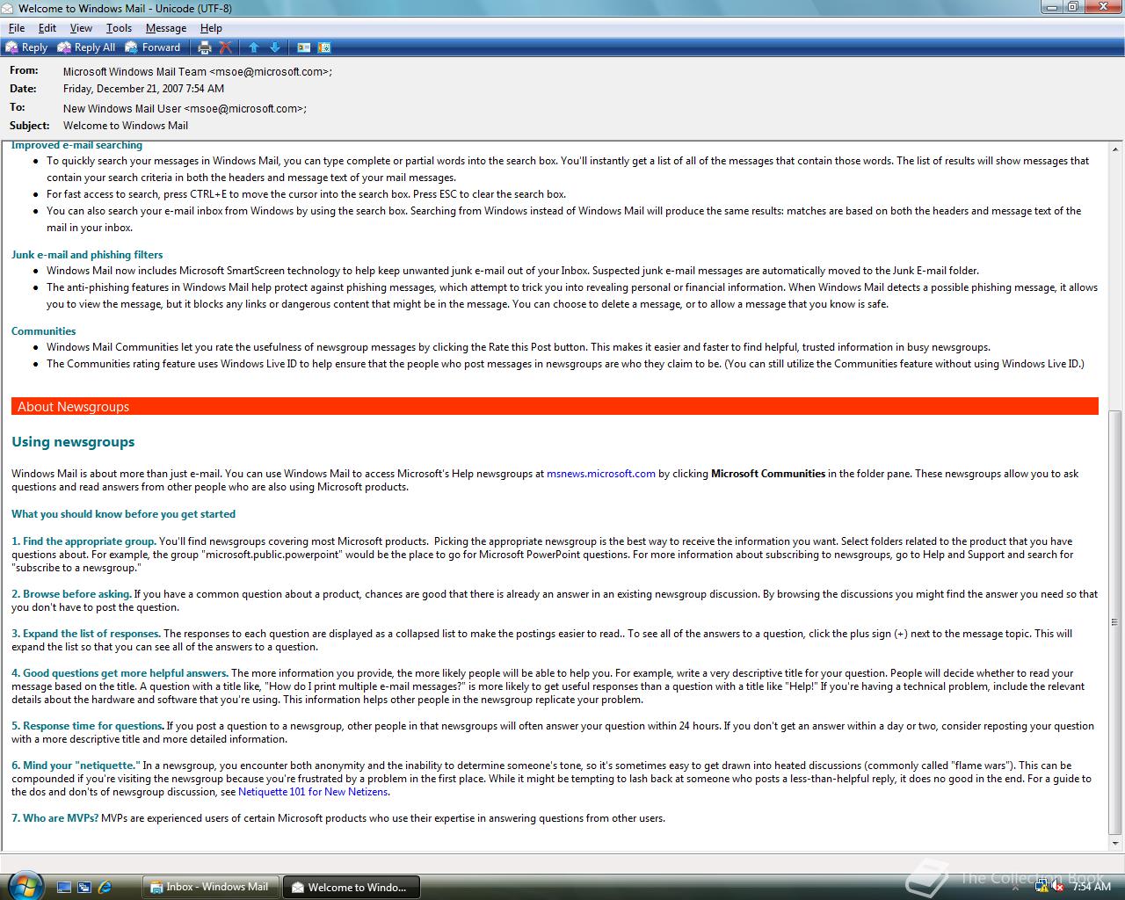Viewport: 1125px width, 900px height.
Task: Click the Junk e-mail and phishing filters heading
Action: 87,255
